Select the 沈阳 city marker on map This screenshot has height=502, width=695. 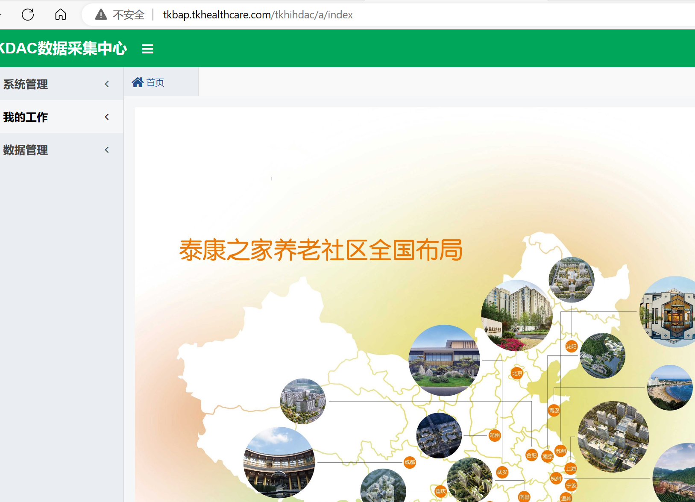click(571, 346)
